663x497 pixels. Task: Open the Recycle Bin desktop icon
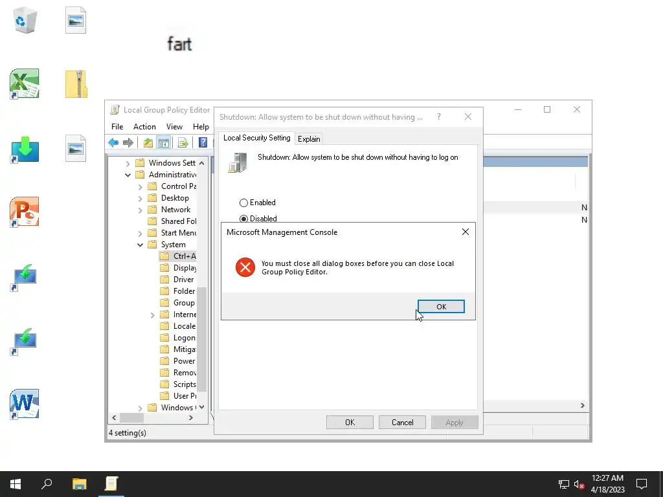point(25,20)
